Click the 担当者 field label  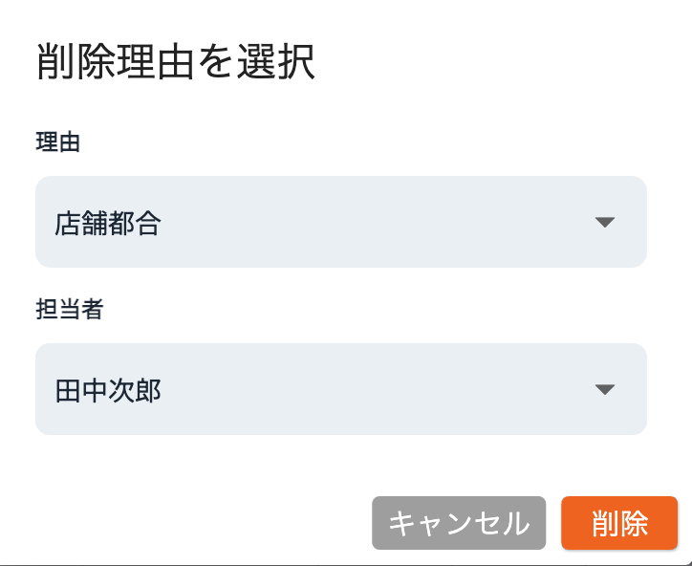(68, 311)
